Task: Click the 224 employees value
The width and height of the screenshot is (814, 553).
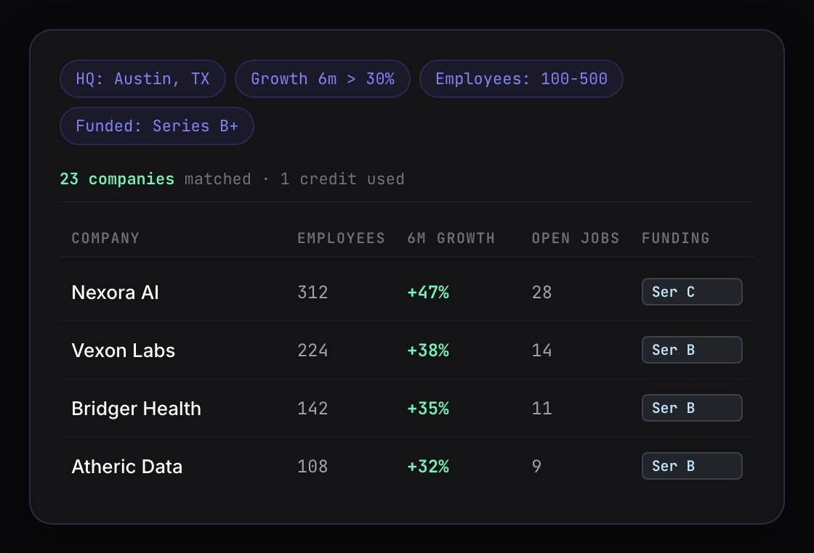Action: click(313, 351)
